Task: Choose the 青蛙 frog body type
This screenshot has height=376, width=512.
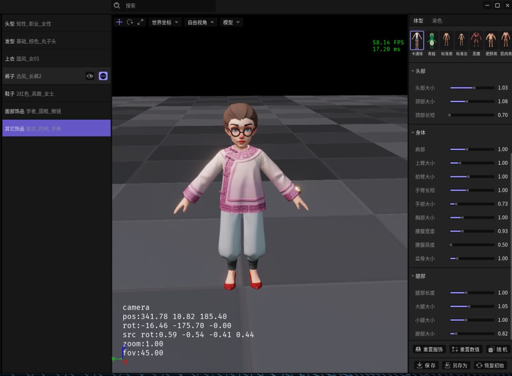Action: coord(431,40)
